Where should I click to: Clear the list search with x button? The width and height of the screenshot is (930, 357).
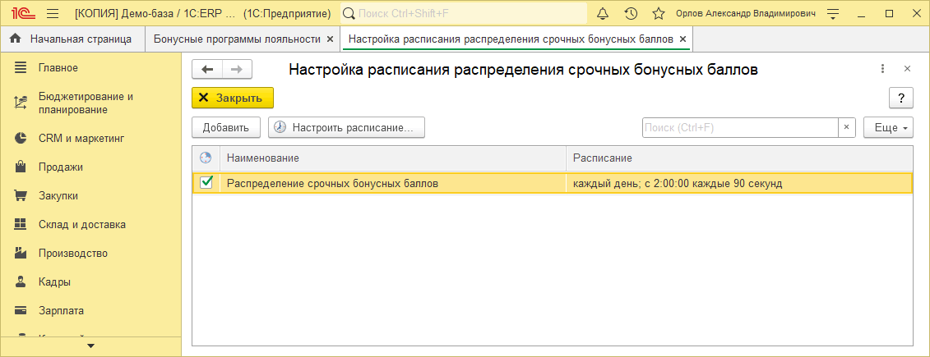pos(847,128)
